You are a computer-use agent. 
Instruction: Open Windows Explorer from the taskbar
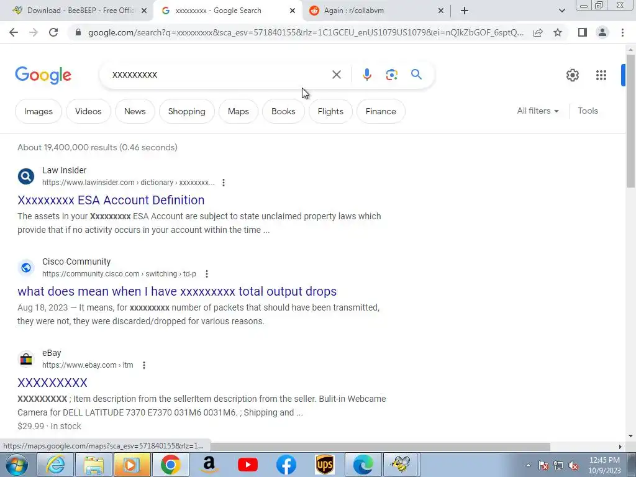(x=94, y=465)
